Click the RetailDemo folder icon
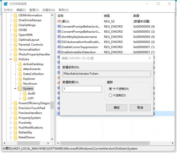This screenshot has width=177, height=153. tap(16, 137)
